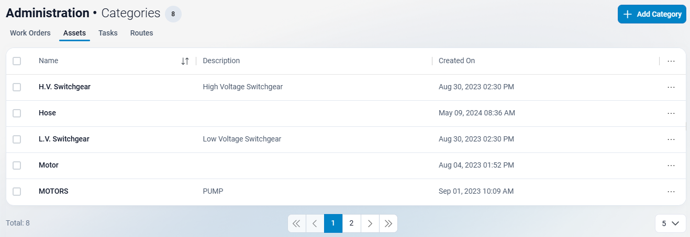Go to page 2

351,223
